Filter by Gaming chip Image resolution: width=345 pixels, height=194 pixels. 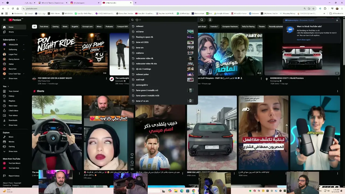(56, 27)
